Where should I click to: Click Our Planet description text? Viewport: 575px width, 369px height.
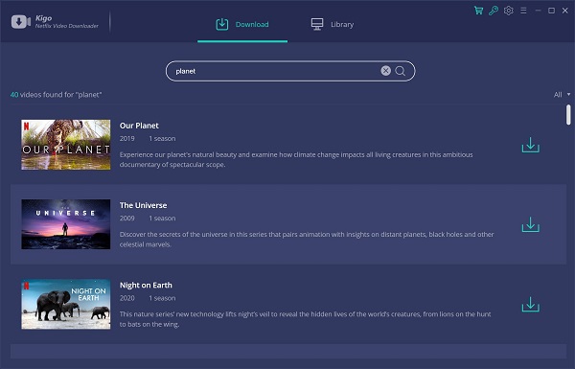[x=296, y=159]
